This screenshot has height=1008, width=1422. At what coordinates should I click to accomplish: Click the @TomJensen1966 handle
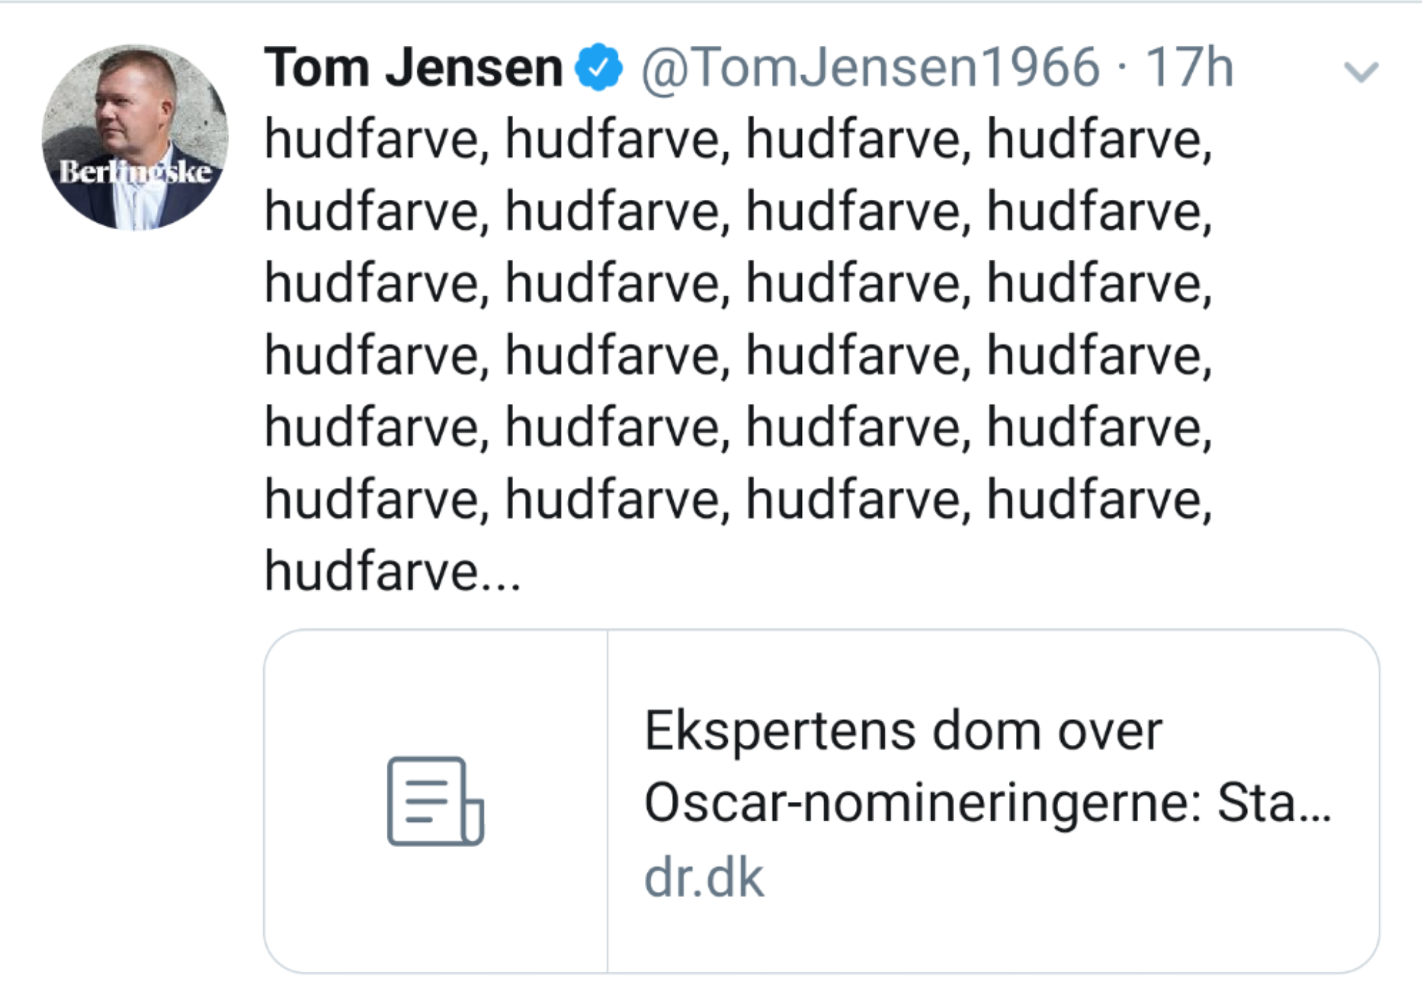870,68
